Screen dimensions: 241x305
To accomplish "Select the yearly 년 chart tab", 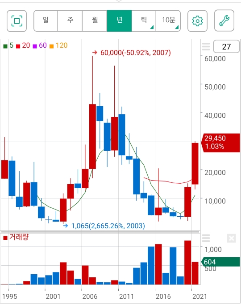I will [119, 21].
